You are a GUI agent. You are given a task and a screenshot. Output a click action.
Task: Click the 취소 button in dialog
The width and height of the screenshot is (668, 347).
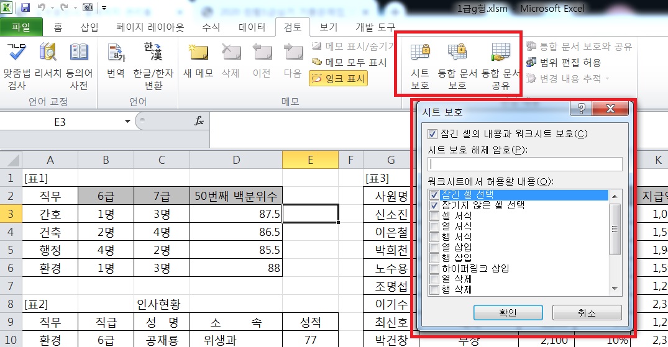pyautogui.click(x=587, y=312)
